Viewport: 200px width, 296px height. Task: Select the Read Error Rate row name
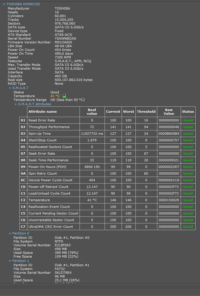pos(42,120)
